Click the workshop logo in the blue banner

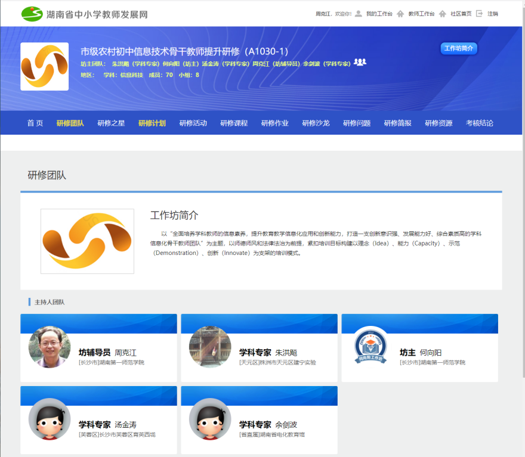tap(44, 66)
